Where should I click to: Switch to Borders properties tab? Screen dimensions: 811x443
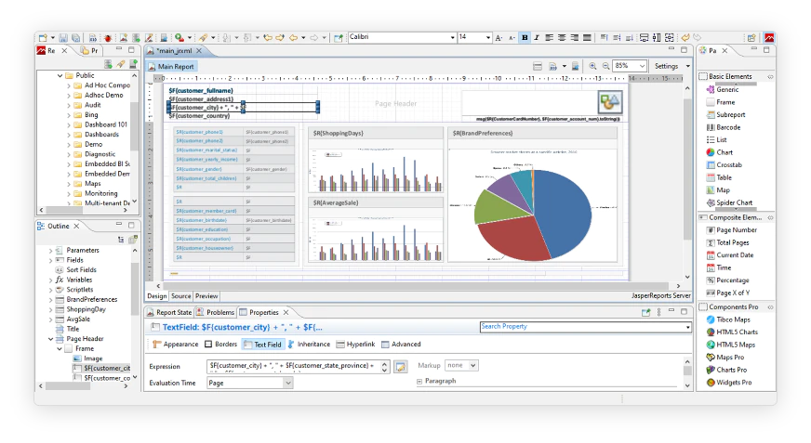tap(220, 345)
